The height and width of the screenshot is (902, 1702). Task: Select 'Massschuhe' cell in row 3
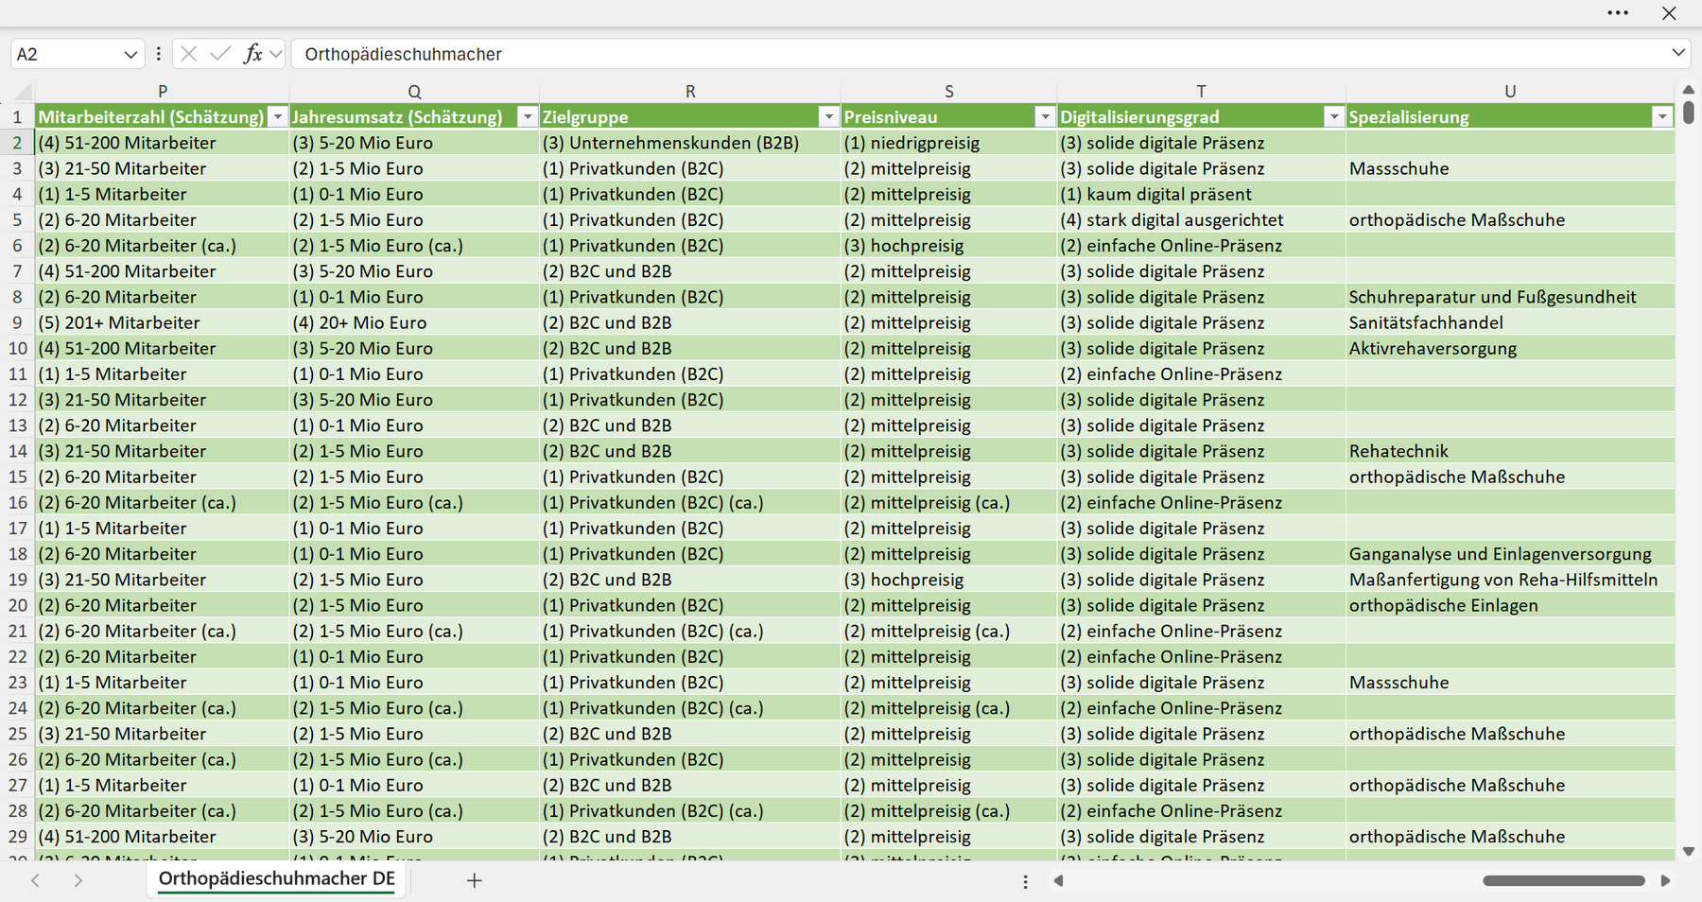click(1510, 168)
